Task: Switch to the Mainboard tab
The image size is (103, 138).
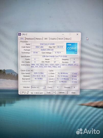Action: (30, 39)
